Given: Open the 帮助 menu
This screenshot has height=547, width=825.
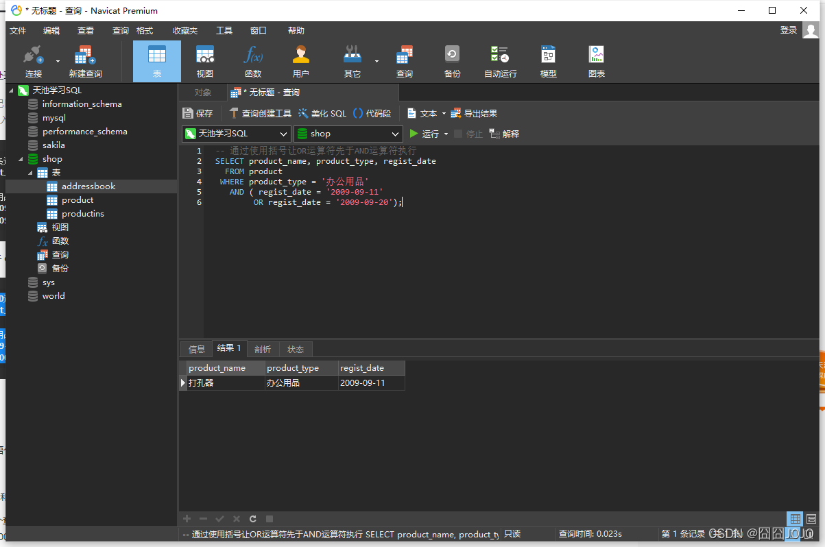Looking at the screenshot, I should [296, 31].
